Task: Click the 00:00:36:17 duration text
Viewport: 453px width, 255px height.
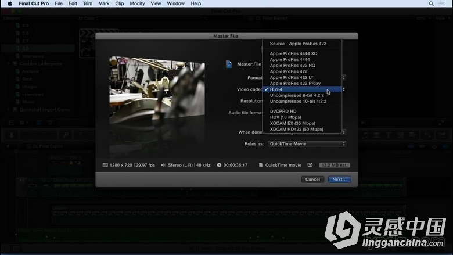Action: click(x=235, y=165)
